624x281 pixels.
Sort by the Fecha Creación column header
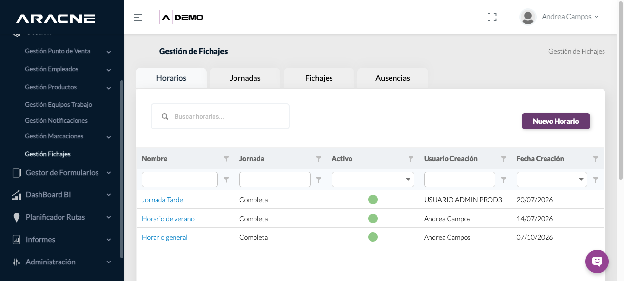540,159
